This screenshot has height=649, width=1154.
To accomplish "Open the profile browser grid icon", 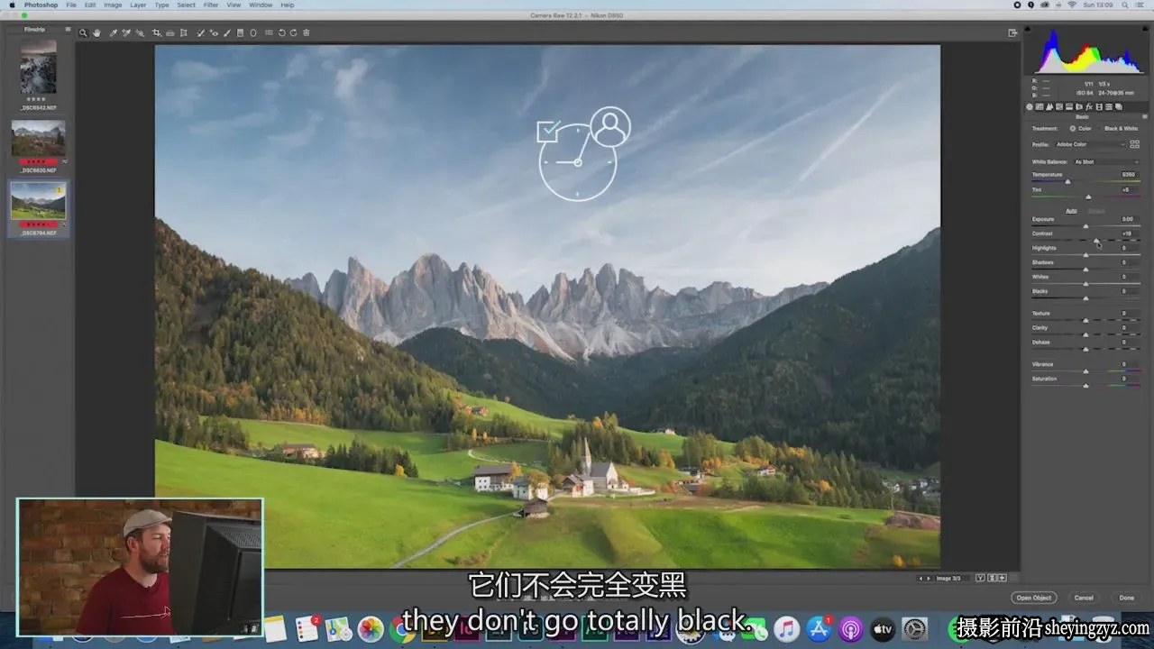I will click(x=1134, y=144).
